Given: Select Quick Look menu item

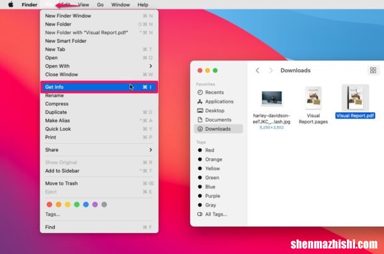Looking at the screenshot, I should pyautogui.click(x=99, y=129).
